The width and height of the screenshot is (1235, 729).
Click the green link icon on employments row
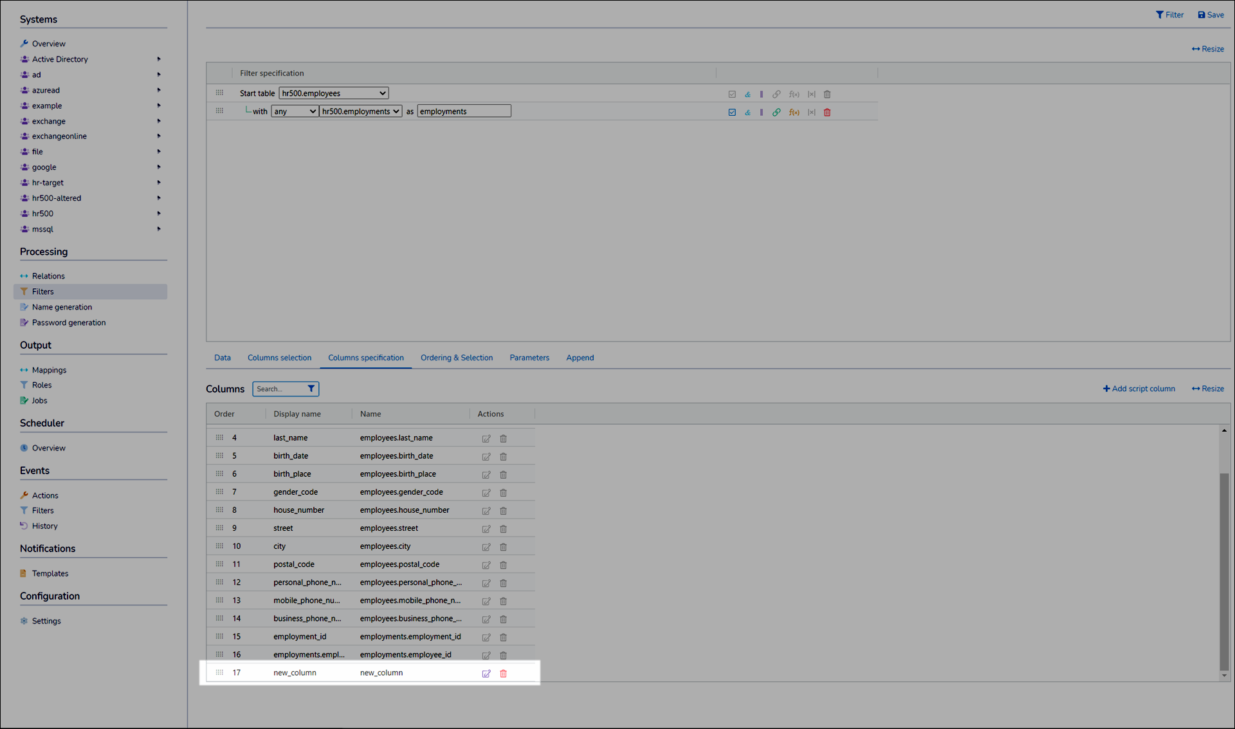tap(776, 112)
